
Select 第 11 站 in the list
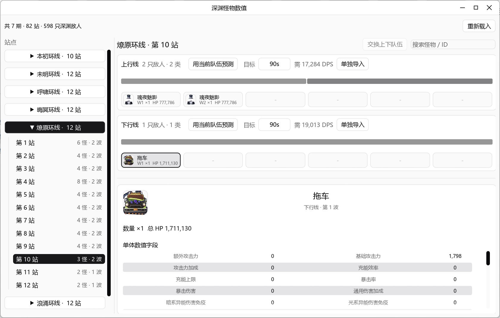coord(59,272)
